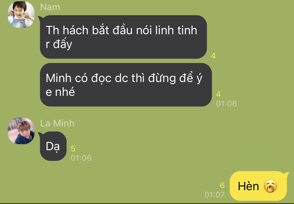Click the yawning face emoji
The height and width of the screenshot is (204, 294).
click(270, 186)
